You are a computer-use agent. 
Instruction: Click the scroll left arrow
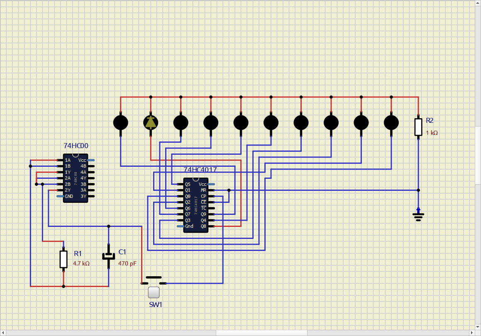pyautogui.click(x=2, y=333)
